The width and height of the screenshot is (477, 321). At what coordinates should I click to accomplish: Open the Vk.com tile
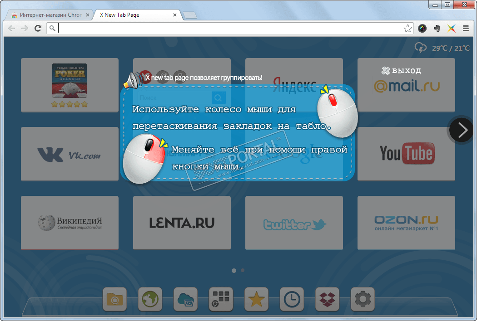click(70, 154)
